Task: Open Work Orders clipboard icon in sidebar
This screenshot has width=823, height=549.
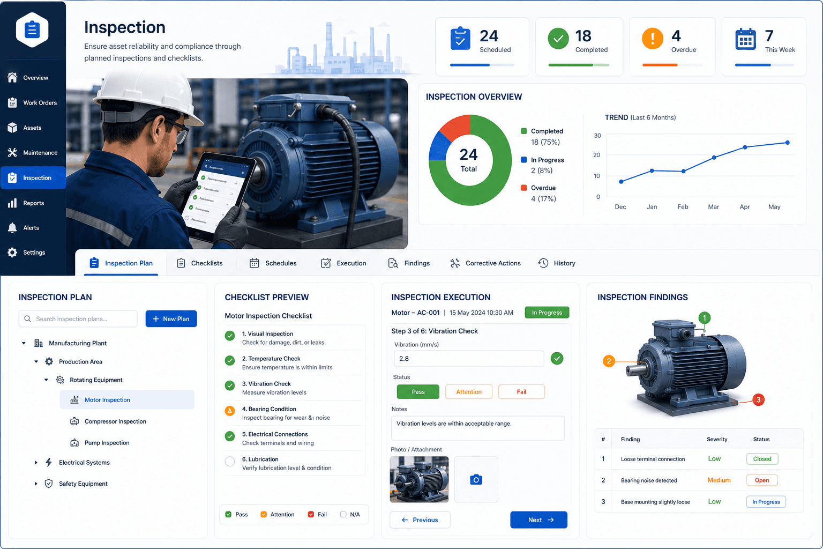Action: tap(12, 102)
